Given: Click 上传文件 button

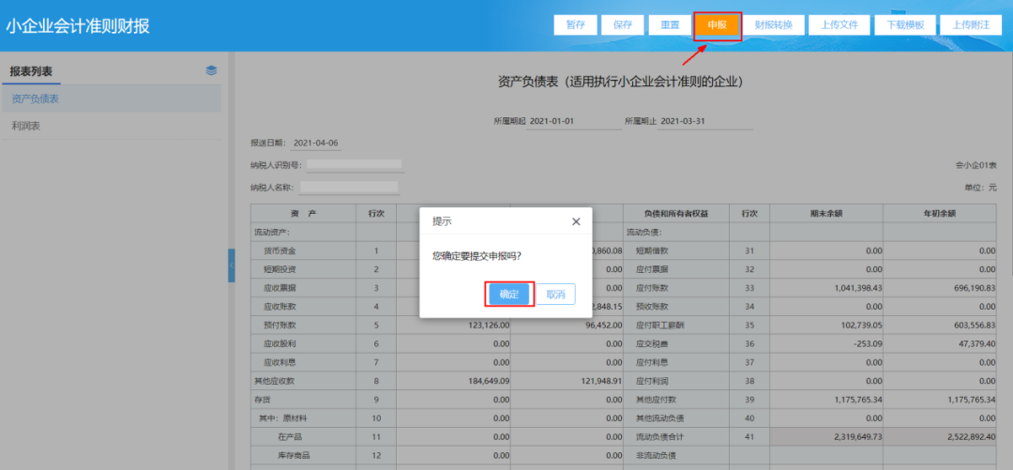Looking at the screenshot, I should coord(839,24).
